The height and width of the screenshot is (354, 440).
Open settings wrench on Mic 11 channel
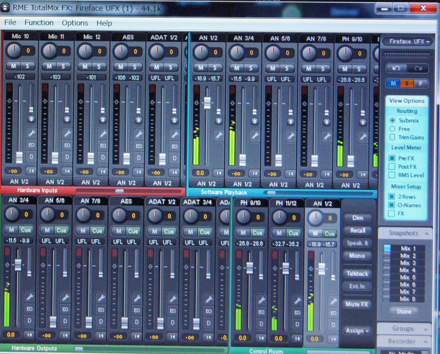click(x=67, y=133)
